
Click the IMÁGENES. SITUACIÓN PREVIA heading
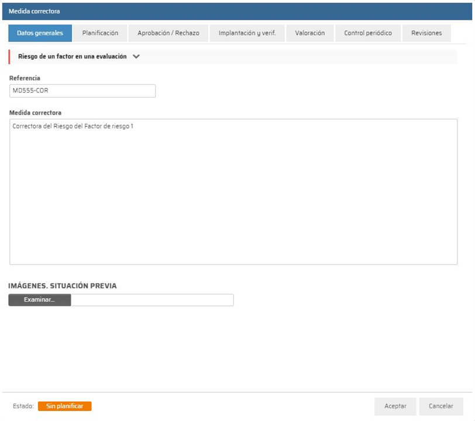[63, 285]
